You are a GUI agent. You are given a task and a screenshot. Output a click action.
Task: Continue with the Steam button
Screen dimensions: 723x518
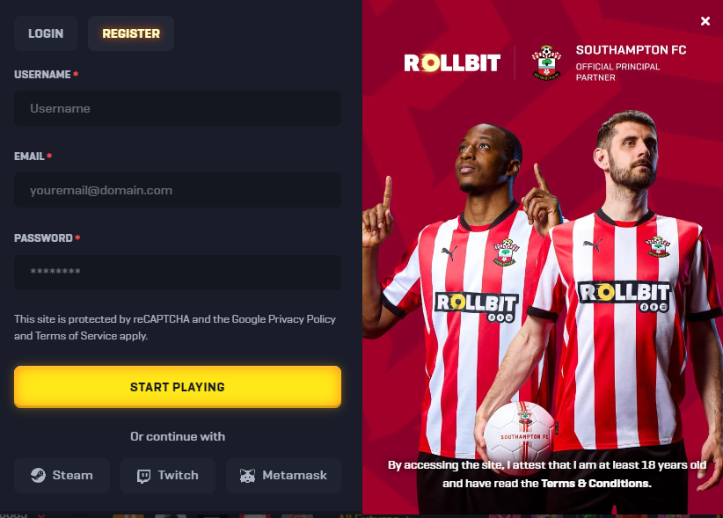pyautogui.click(x=62, y=476)
